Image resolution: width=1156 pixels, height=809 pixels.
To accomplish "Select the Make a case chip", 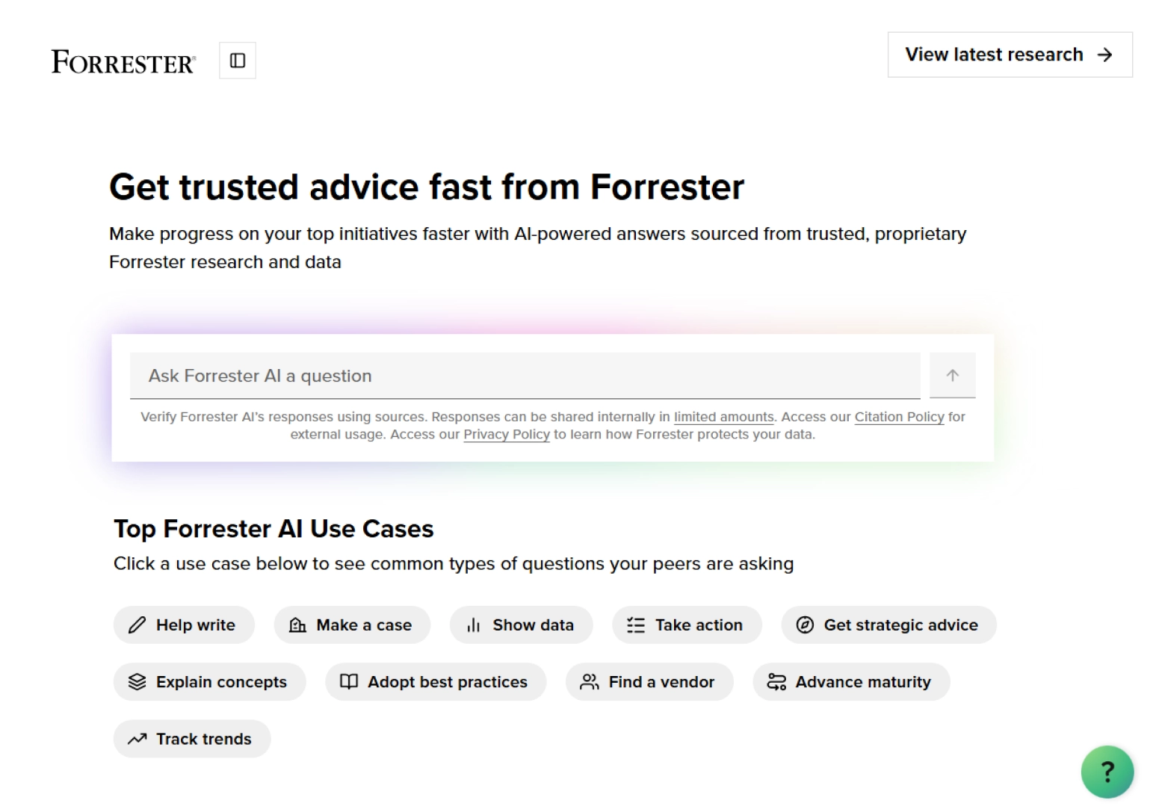I will [x=352, y=625].
